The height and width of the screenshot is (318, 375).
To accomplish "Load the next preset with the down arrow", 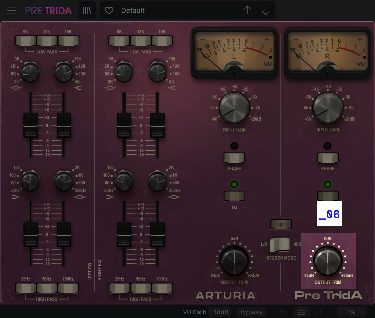I will tap(266, 10).
